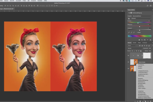The width and height of the screenshot is (153, 102).
Task: Select the Ebene 1 Kopie layer thumbnail
Action: point(134,62)
